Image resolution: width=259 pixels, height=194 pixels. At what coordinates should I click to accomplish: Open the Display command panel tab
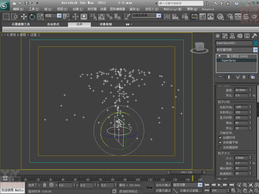pyautogui.click(x=247, y=36)
